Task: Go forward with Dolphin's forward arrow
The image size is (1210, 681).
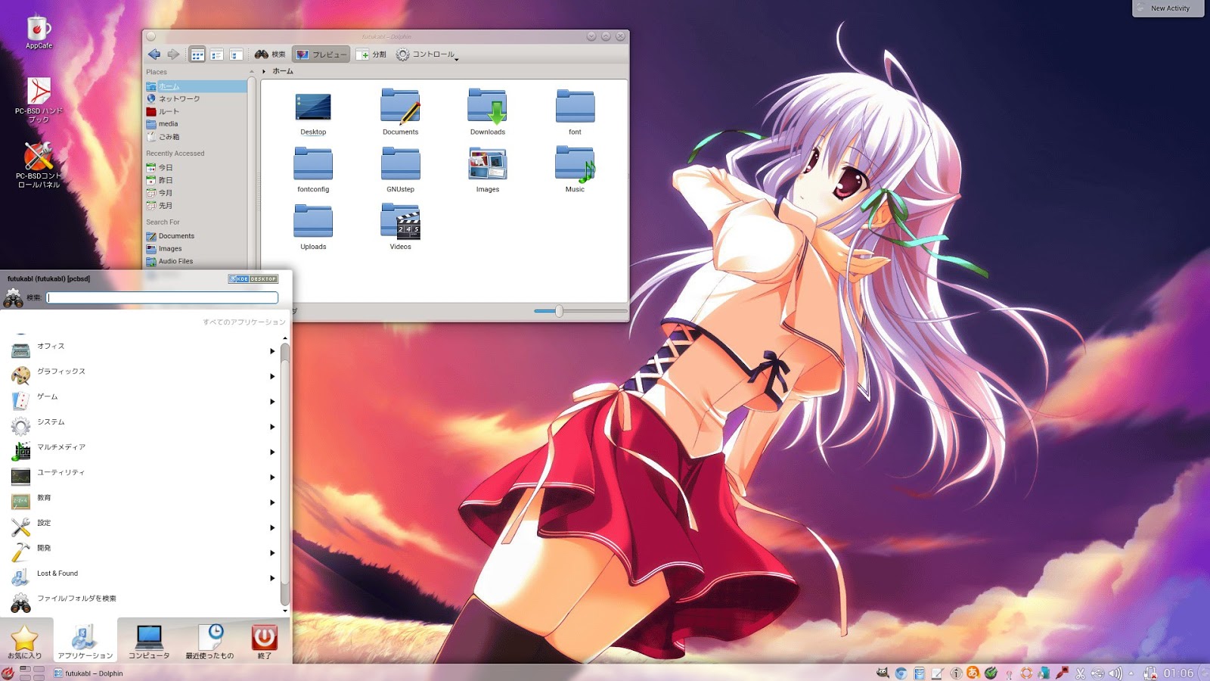Action: coord(173,54)
